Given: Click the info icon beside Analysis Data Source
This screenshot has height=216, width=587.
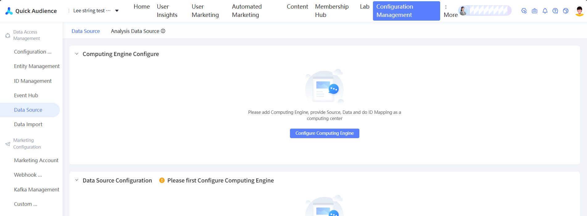Looking at the screenshot, I should 163,31.
